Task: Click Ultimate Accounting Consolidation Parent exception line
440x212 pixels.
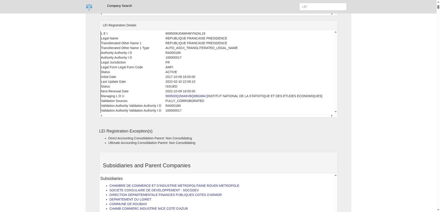Action: click(x=152, y=143)
